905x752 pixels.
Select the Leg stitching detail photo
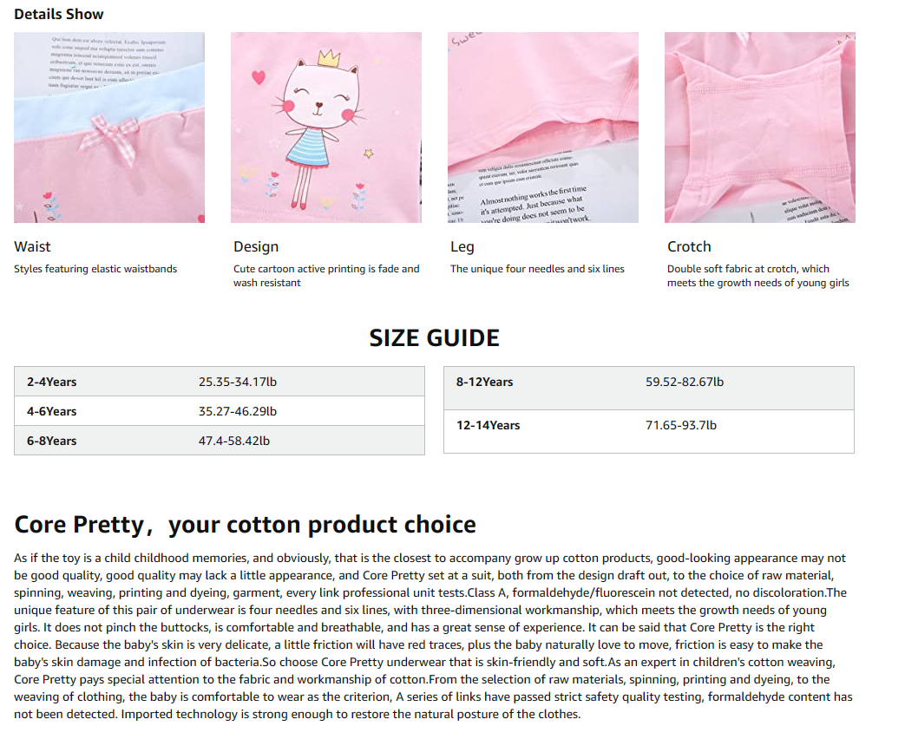pos(543,128)
